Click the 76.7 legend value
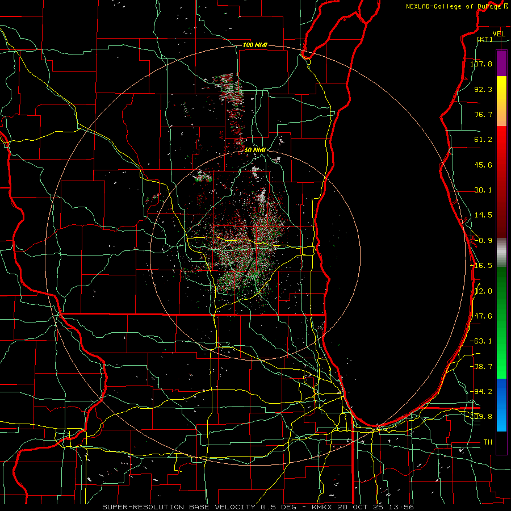Image resolution: width=511 pixels, height=511 pixels. click(x=483, y=114)
